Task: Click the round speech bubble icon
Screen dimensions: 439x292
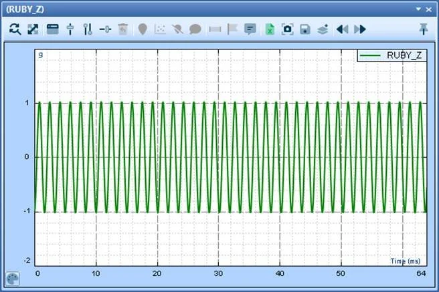Action: 195,29
